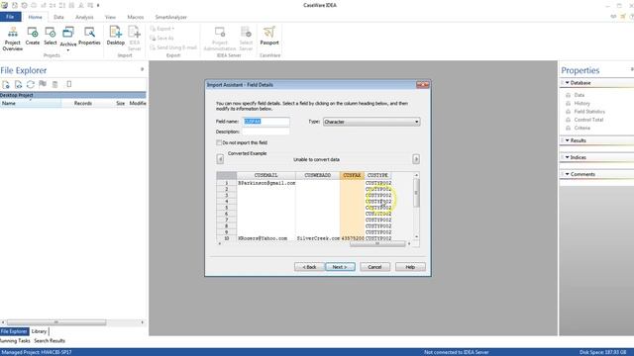Click the flag icon in File Explorer toolbar
Image resolution: width=634 pixels, height=356 pixels.
pos(43,84)
